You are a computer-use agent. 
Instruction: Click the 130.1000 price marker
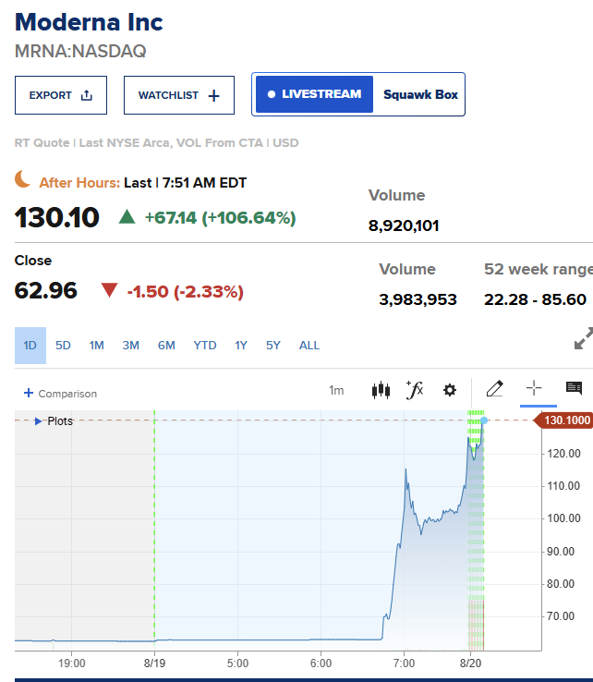[x=563, y=420]
